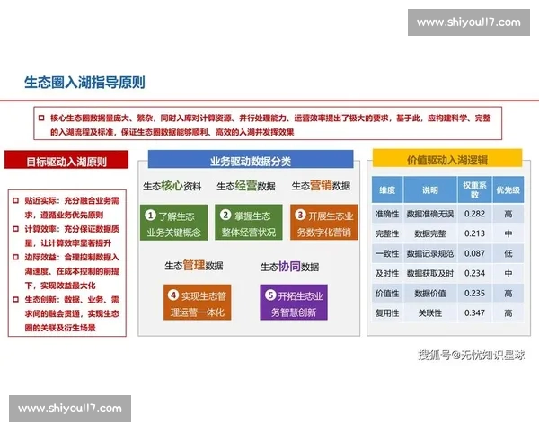The image size is (539, 431).
Task: Click priority 中 in the 完整性 row
Action: (x=508, y=233)
